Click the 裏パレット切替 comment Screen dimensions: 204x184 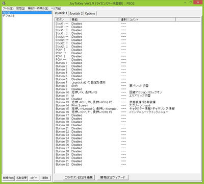[139, 86]
